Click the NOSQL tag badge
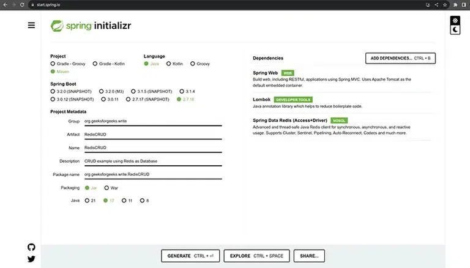 (339, 121)
